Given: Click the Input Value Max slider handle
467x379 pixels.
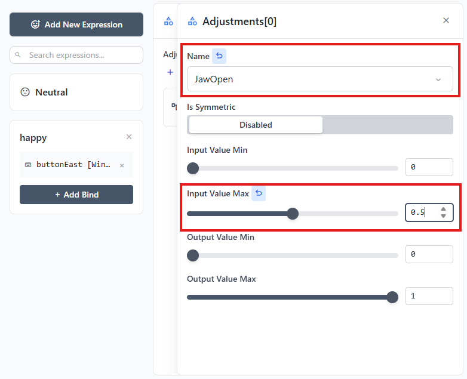Looking at the screenshot, I should [293, 214].
